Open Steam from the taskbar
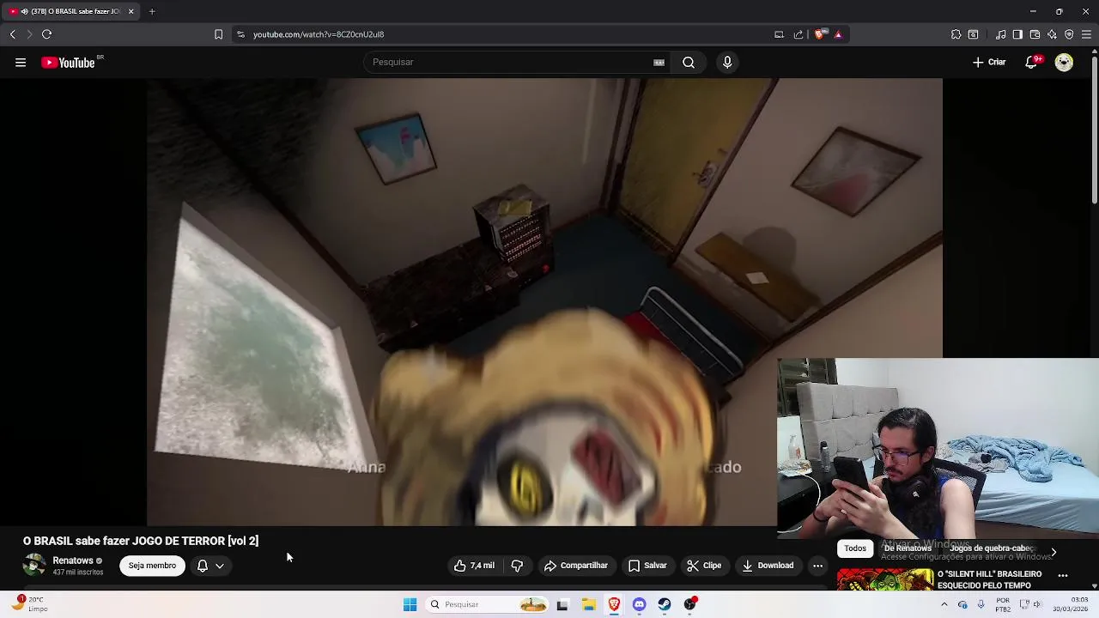Viewport: 1099px width, 618px height. 665,604
